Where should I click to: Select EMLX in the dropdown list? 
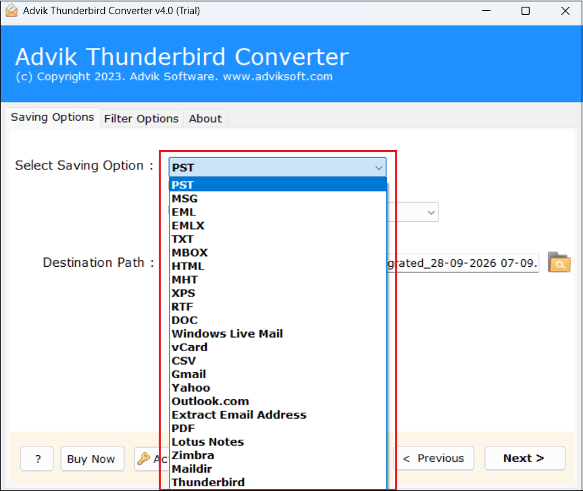pyautogui.click(x=278, y=226)
